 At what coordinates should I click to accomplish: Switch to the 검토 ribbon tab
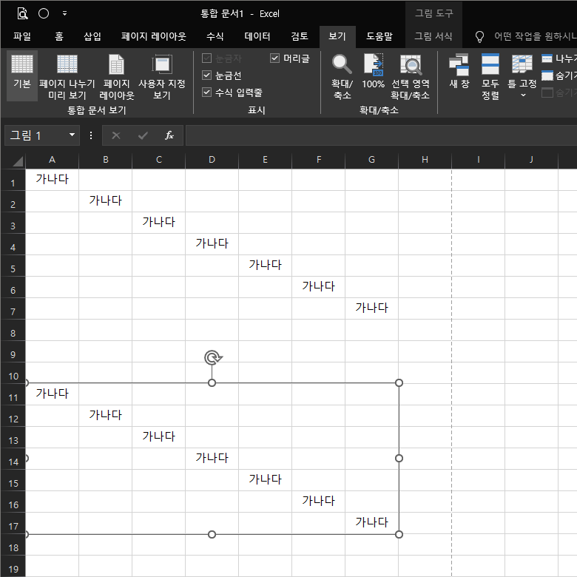tap(300, 36)
